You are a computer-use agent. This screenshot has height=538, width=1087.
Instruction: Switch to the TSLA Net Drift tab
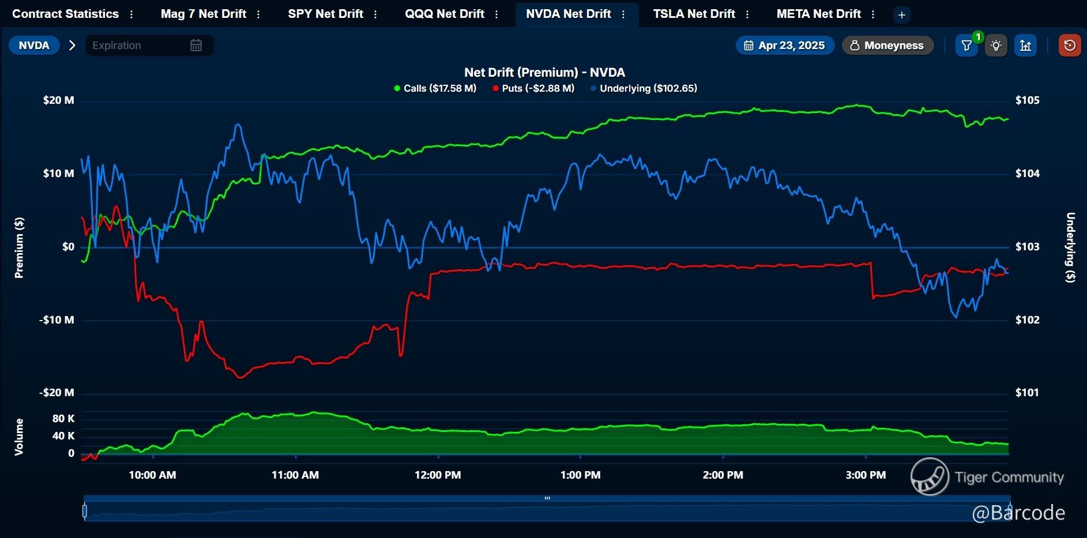(x=694, y=14)
